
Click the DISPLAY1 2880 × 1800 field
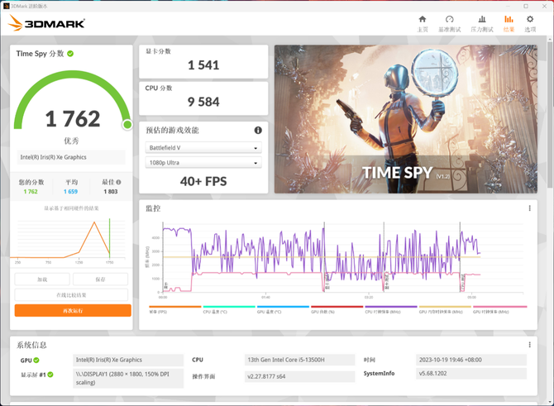128,378
